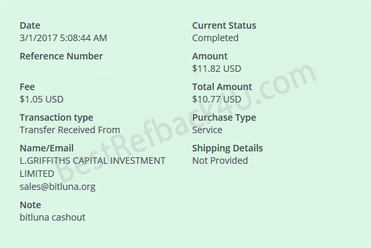
Task: Click the Reference Number label
Action: 61,56
